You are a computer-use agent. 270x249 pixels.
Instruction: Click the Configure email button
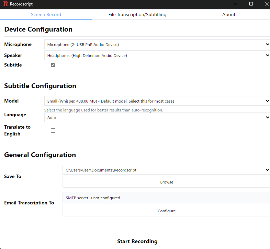click(167, 211)
